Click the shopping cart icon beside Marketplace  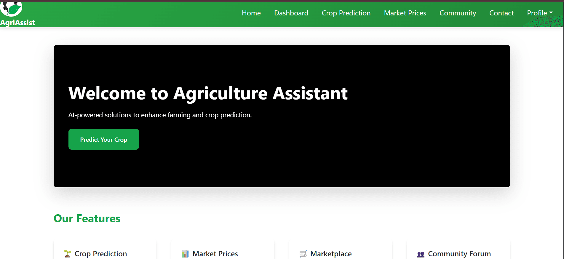[x=303, y=254]
